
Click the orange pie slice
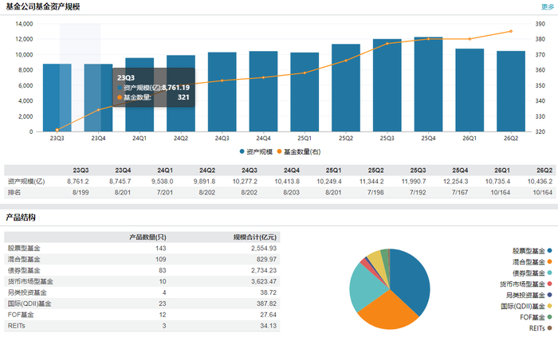388,312
